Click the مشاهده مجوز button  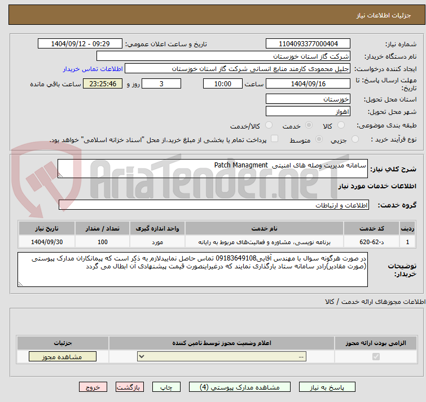pos(63,357)
